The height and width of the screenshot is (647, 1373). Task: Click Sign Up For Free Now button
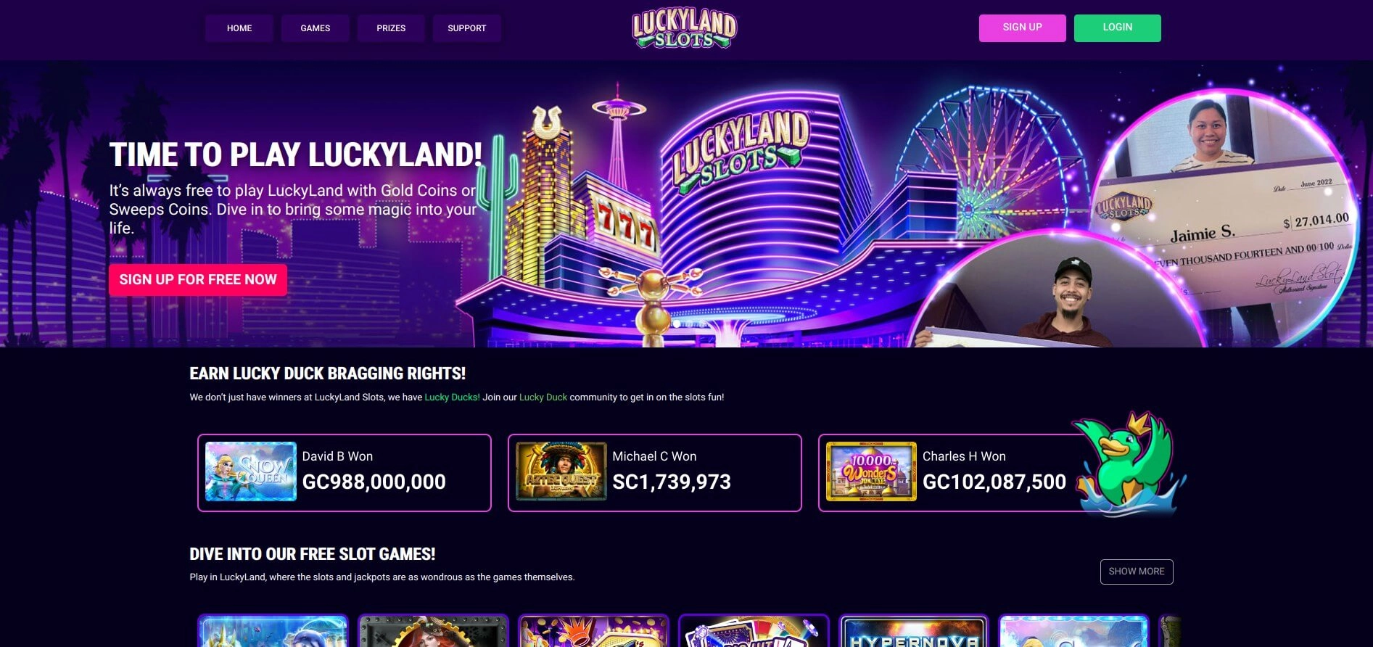198,280
